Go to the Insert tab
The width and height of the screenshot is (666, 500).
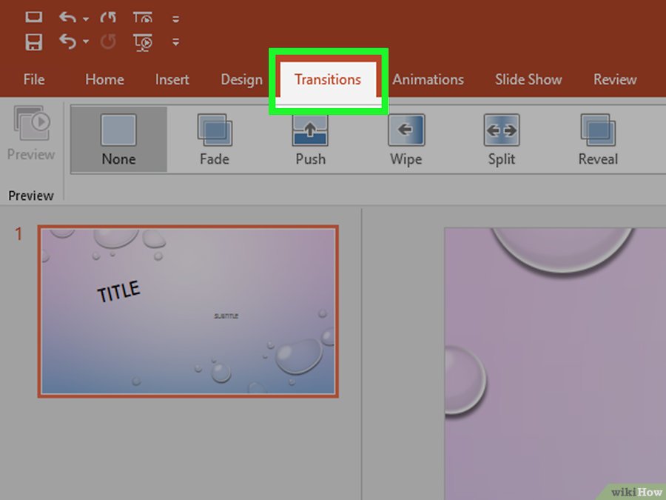[172, 79]
